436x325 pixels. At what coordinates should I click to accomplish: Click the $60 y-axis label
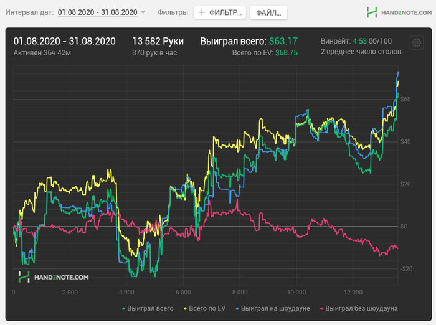[x=405, y=99]
